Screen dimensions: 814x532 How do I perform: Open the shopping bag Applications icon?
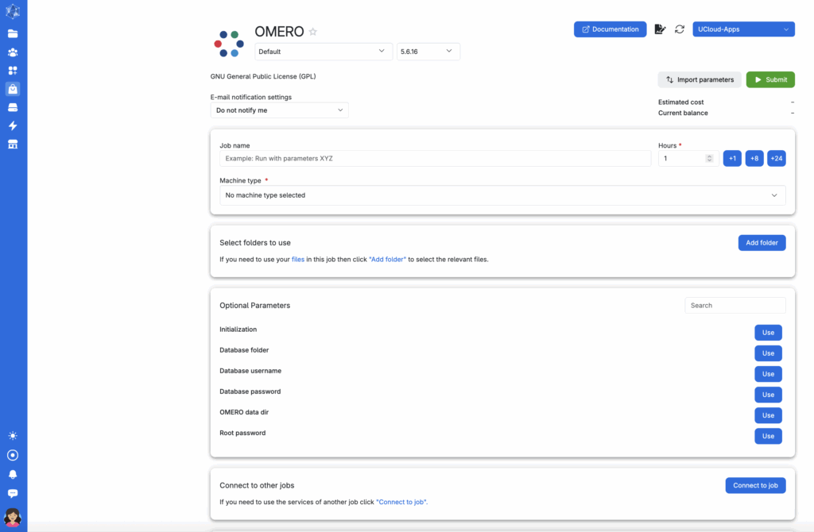pos(13,89)
